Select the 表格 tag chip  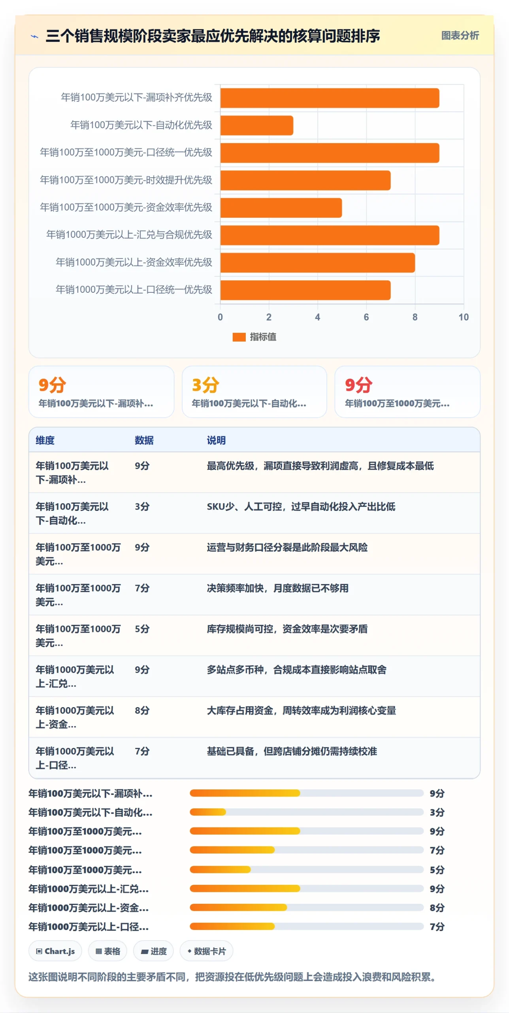tap(107, 951)
